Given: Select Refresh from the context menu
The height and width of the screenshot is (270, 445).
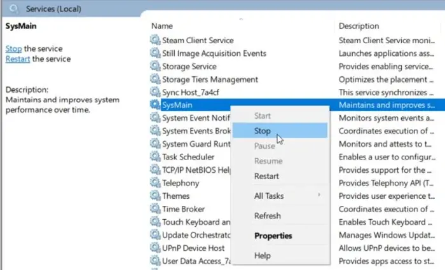Looking at the screenshot, I should click(268, 216).
